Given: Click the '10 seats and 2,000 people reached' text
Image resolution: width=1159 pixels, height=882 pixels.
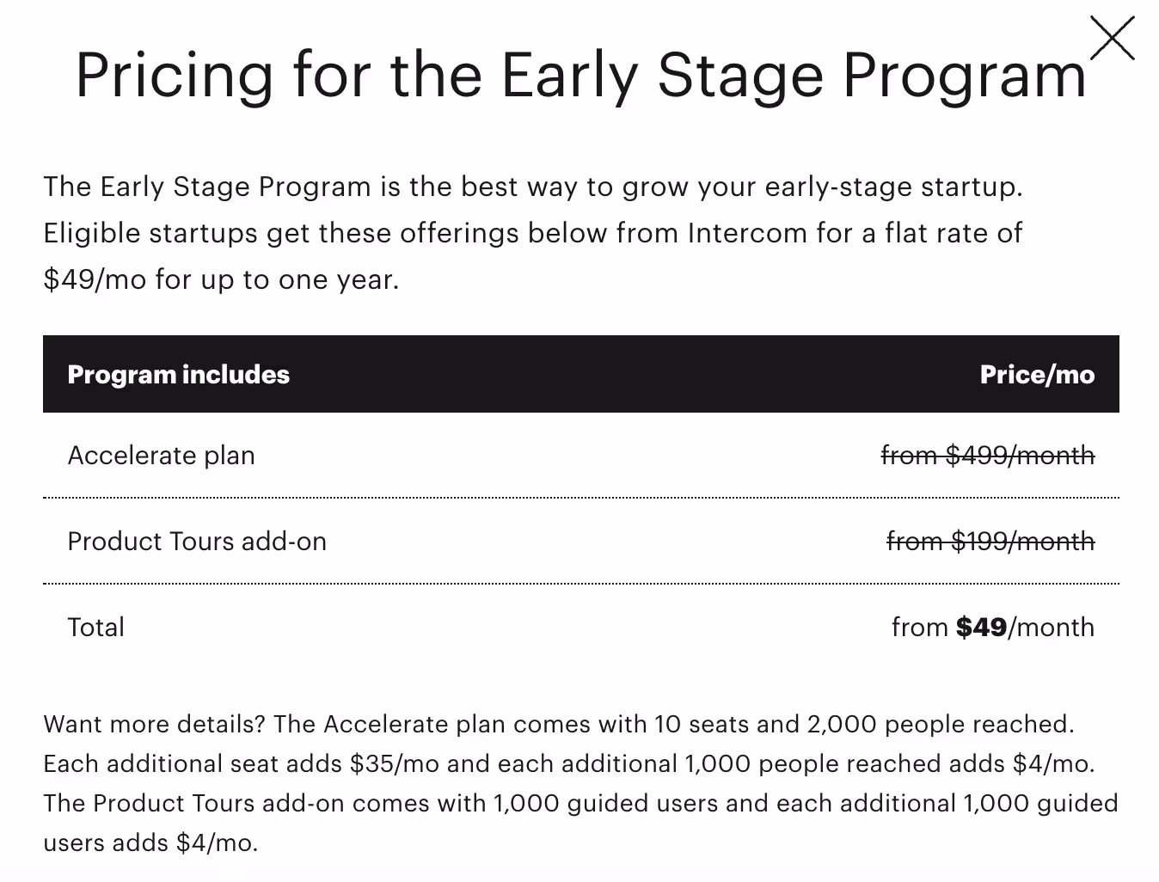Looking at the screenshot, I should pyautogui.click(x=864, y=724).
